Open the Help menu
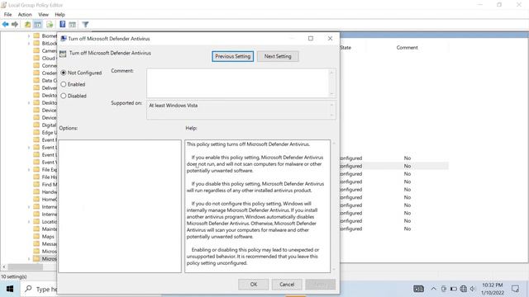The height and width of the screenshot is (297, 529). pos(60,15)
